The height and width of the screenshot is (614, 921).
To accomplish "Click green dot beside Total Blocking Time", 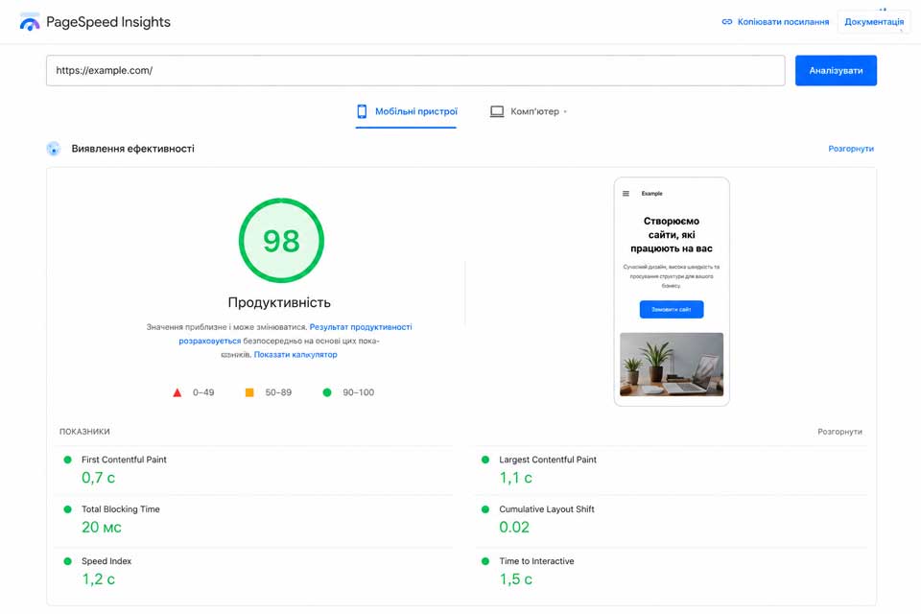I will click(67, 509).
